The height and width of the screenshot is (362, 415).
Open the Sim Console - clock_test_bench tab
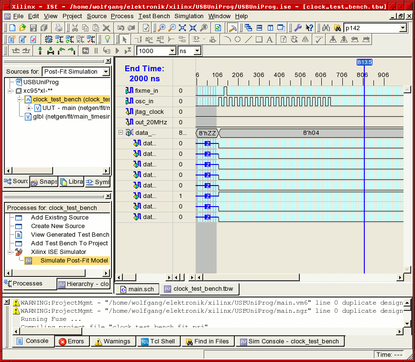pyautogui.click(x=290, y=341)
